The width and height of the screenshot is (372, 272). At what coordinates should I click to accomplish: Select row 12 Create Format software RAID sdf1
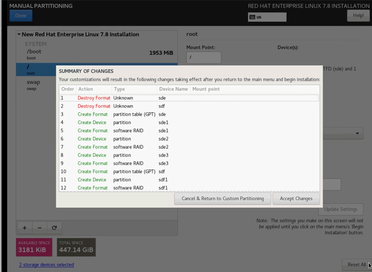tap(189, 188)
